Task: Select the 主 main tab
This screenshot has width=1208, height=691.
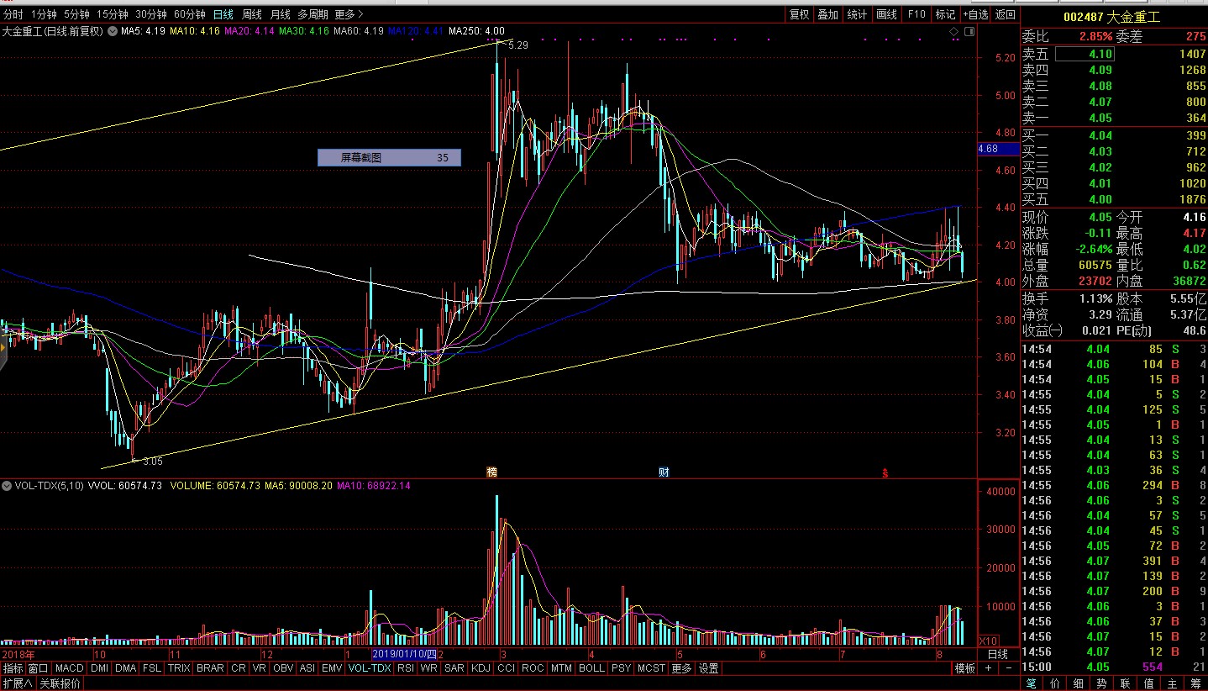Action: pyautogui.click(x=1172, y=683)
